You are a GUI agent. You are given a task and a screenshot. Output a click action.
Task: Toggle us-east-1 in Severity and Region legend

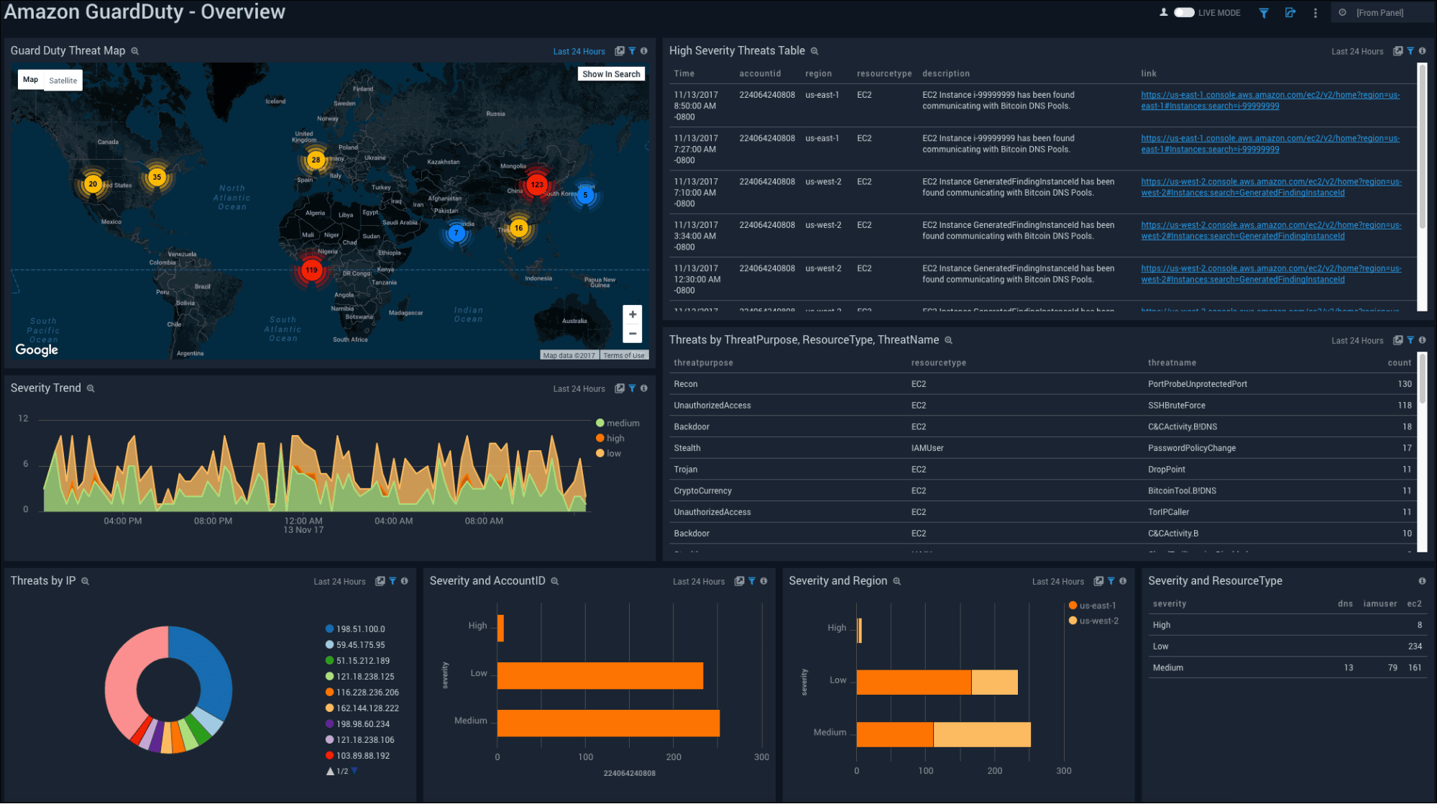coord(1093,606)
